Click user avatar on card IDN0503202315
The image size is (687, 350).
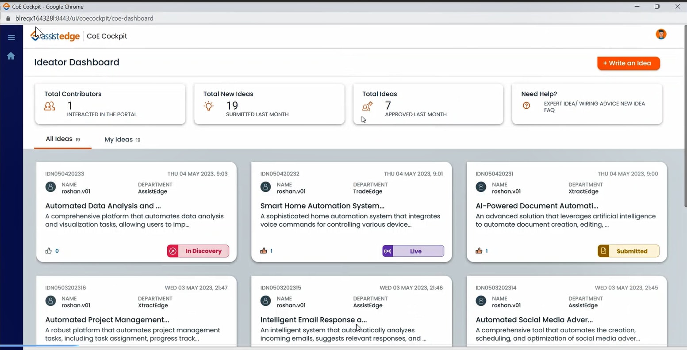266,301
